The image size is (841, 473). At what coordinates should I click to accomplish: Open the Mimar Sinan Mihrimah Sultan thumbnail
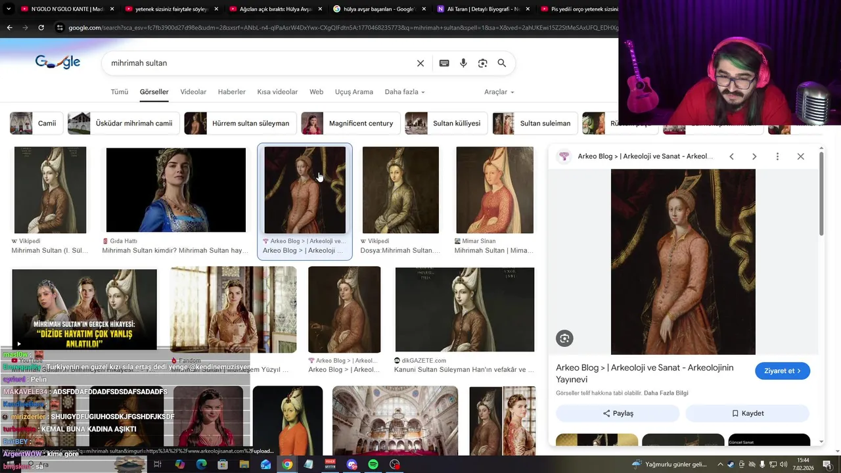coord(495,190)
